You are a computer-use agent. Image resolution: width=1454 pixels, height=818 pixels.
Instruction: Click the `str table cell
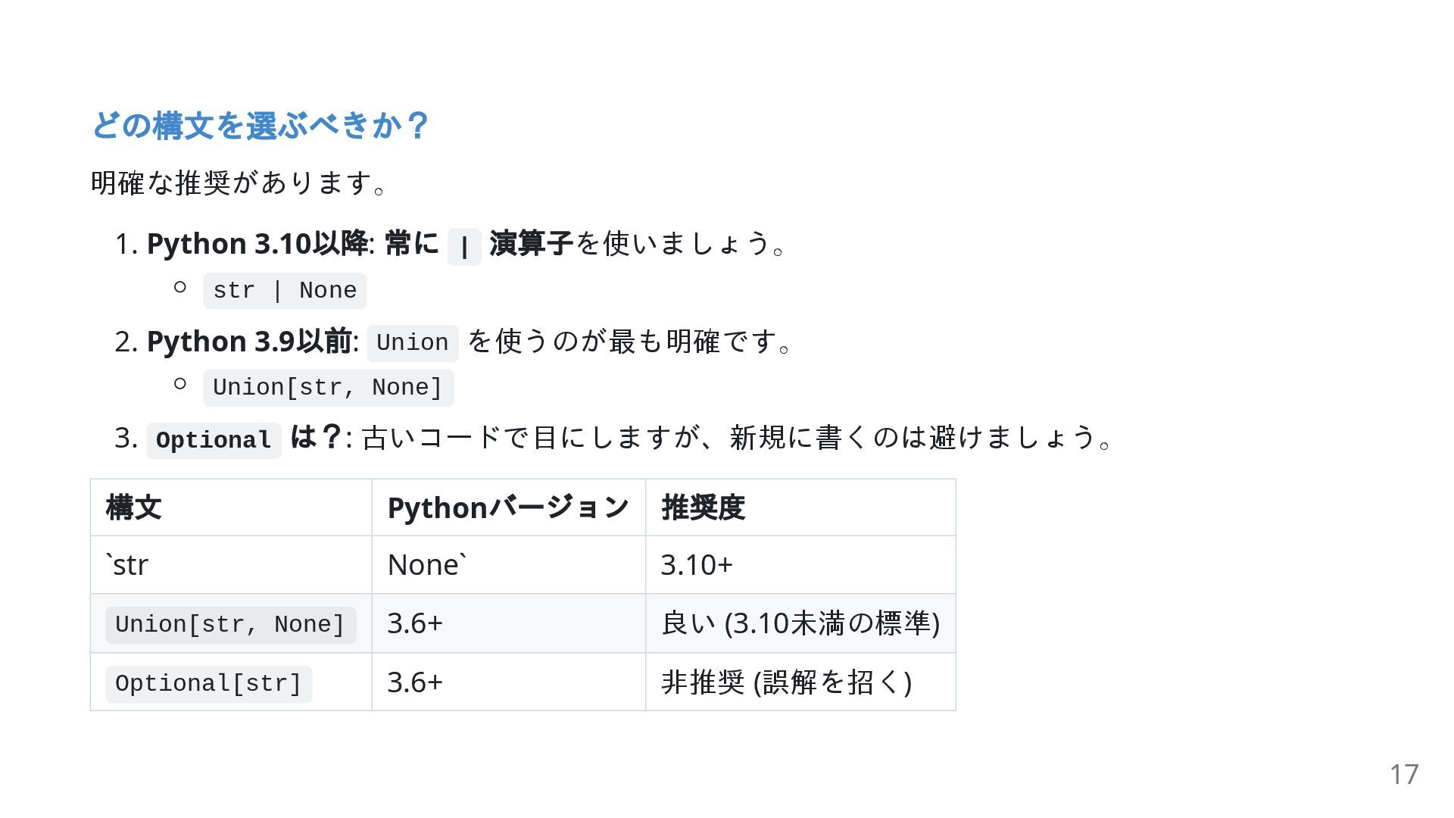pos(231,565)
